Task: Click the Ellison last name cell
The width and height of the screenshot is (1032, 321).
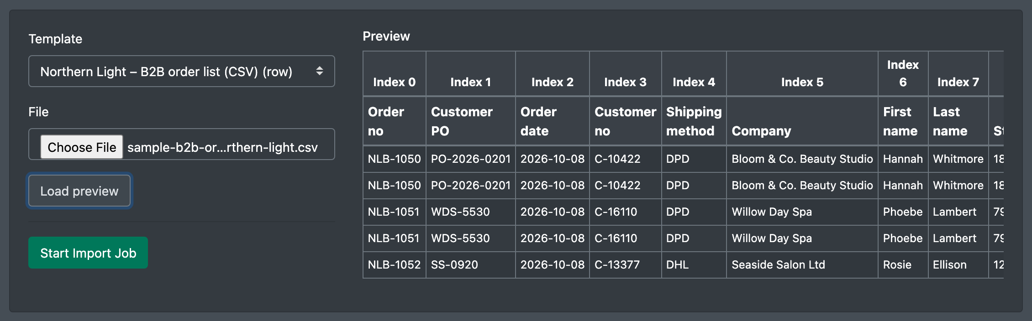Action: (958, 265)
